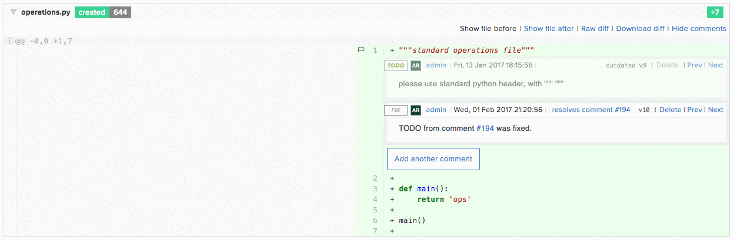Click the green +7 added lines badge

[715, 12]
